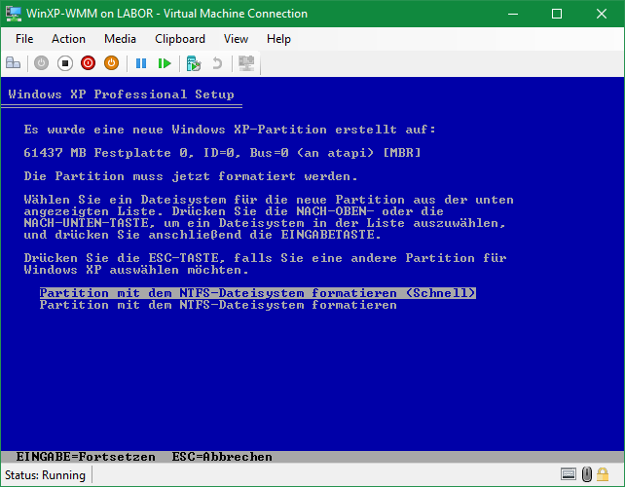Click the green Reset/Resume play icon

click(165, 63)
